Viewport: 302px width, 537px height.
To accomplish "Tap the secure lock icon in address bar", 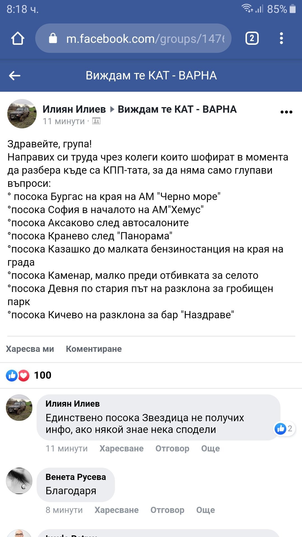I will tap(53, 38).
